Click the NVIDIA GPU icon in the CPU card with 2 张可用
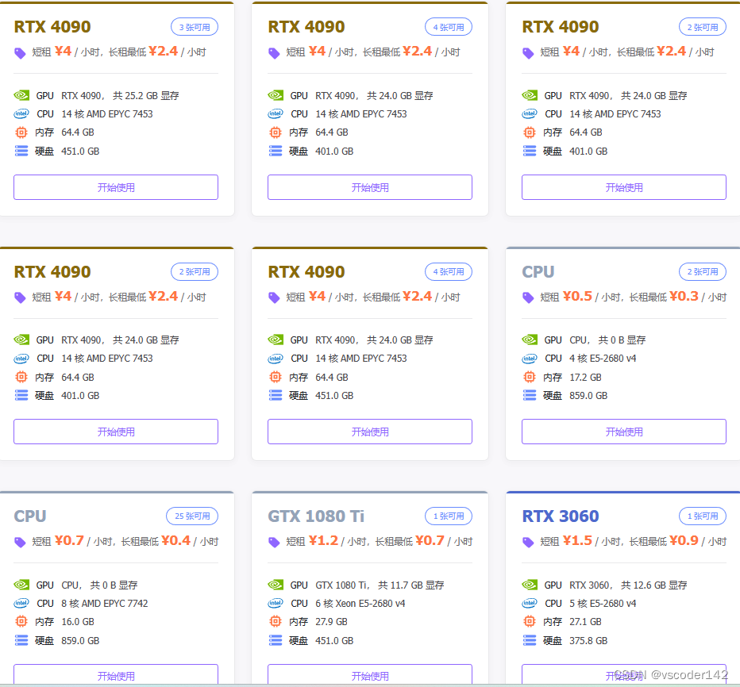Screen dimensions: 740x687 tap(530, 340)
